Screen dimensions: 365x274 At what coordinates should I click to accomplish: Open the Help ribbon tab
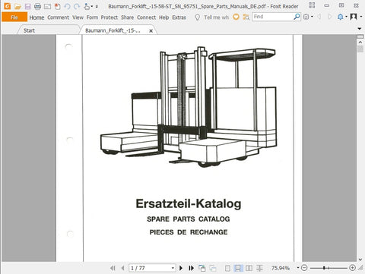coord(164,17)
